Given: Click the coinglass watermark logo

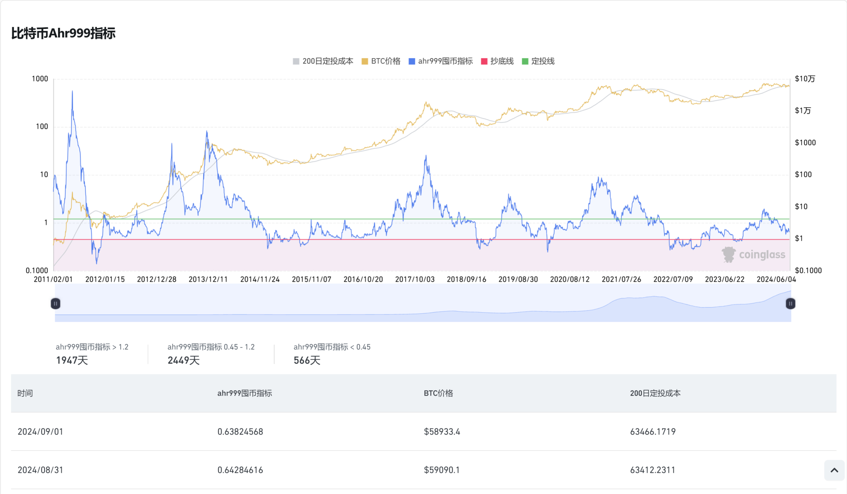Looking at the screenshot, I should (754, 255).
